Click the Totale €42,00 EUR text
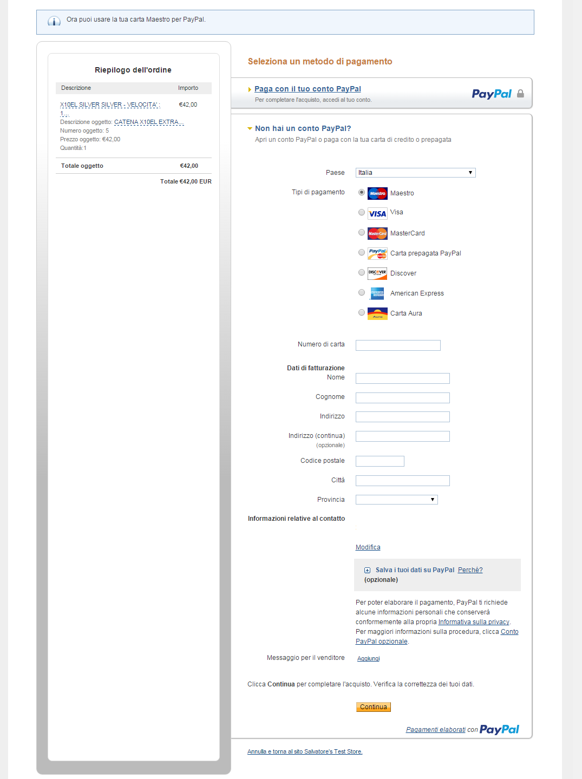Screen dimensions: 582x779 (x=186, y=181)
